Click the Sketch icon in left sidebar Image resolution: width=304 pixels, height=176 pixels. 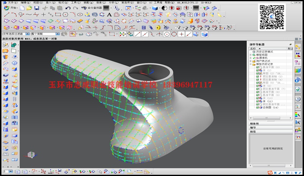[x=5, y=45]
